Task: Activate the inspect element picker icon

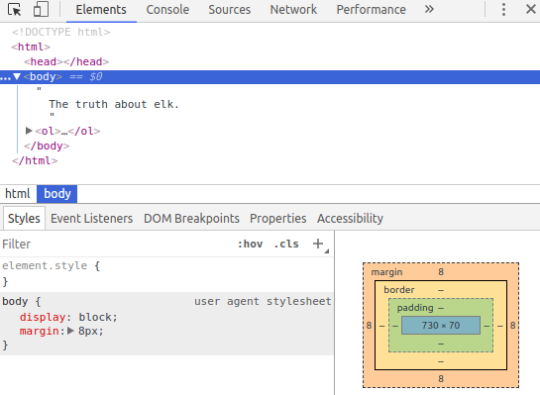Action: click(x=15, y=10)
